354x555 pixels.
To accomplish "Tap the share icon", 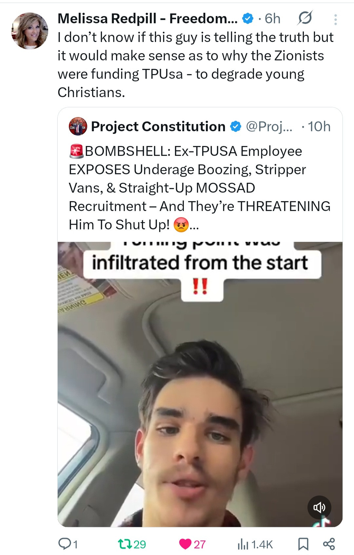I will point(329,544).
